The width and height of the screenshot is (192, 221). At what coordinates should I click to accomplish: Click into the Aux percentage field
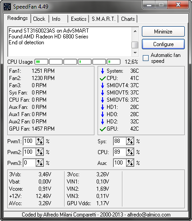pos(120,163)
